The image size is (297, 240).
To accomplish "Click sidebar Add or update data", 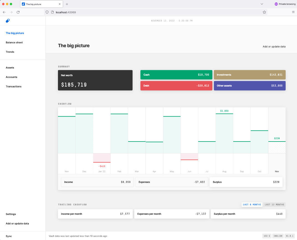I will pyautogui.click(x=17, y=224).
